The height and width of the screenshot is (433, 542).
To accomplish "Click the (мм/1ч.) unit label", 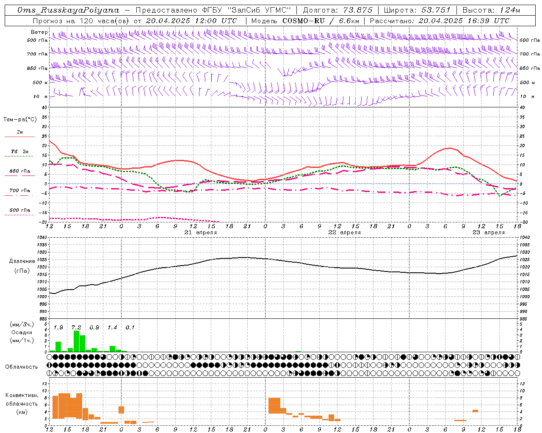I will tap(22, 340).
